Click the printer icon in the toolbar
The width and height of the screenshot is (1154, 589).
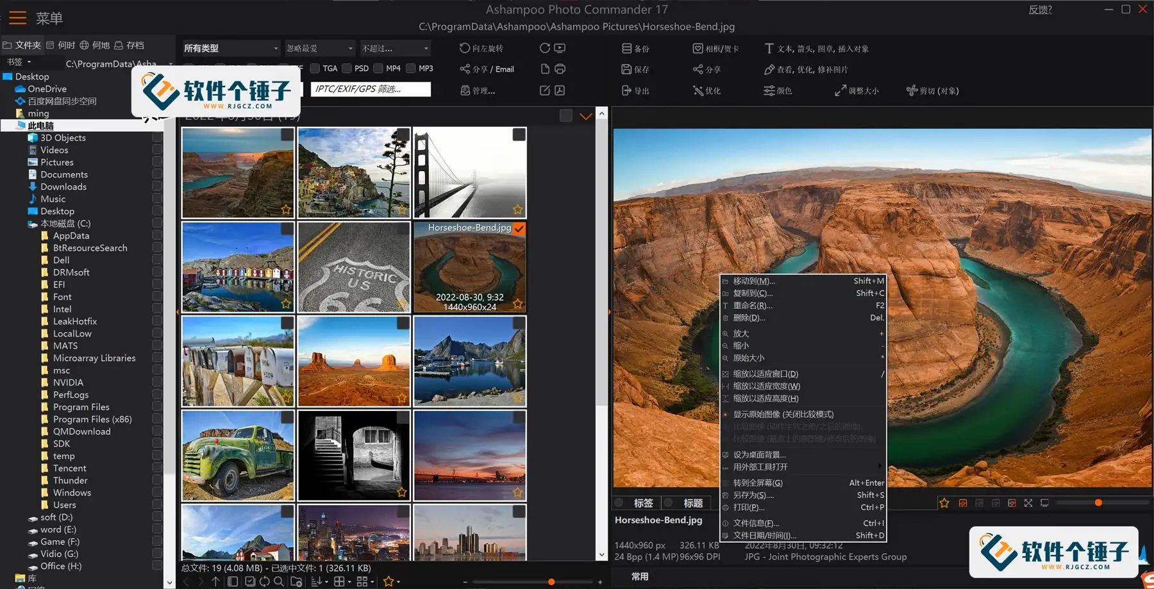click(x=560, y=69)
